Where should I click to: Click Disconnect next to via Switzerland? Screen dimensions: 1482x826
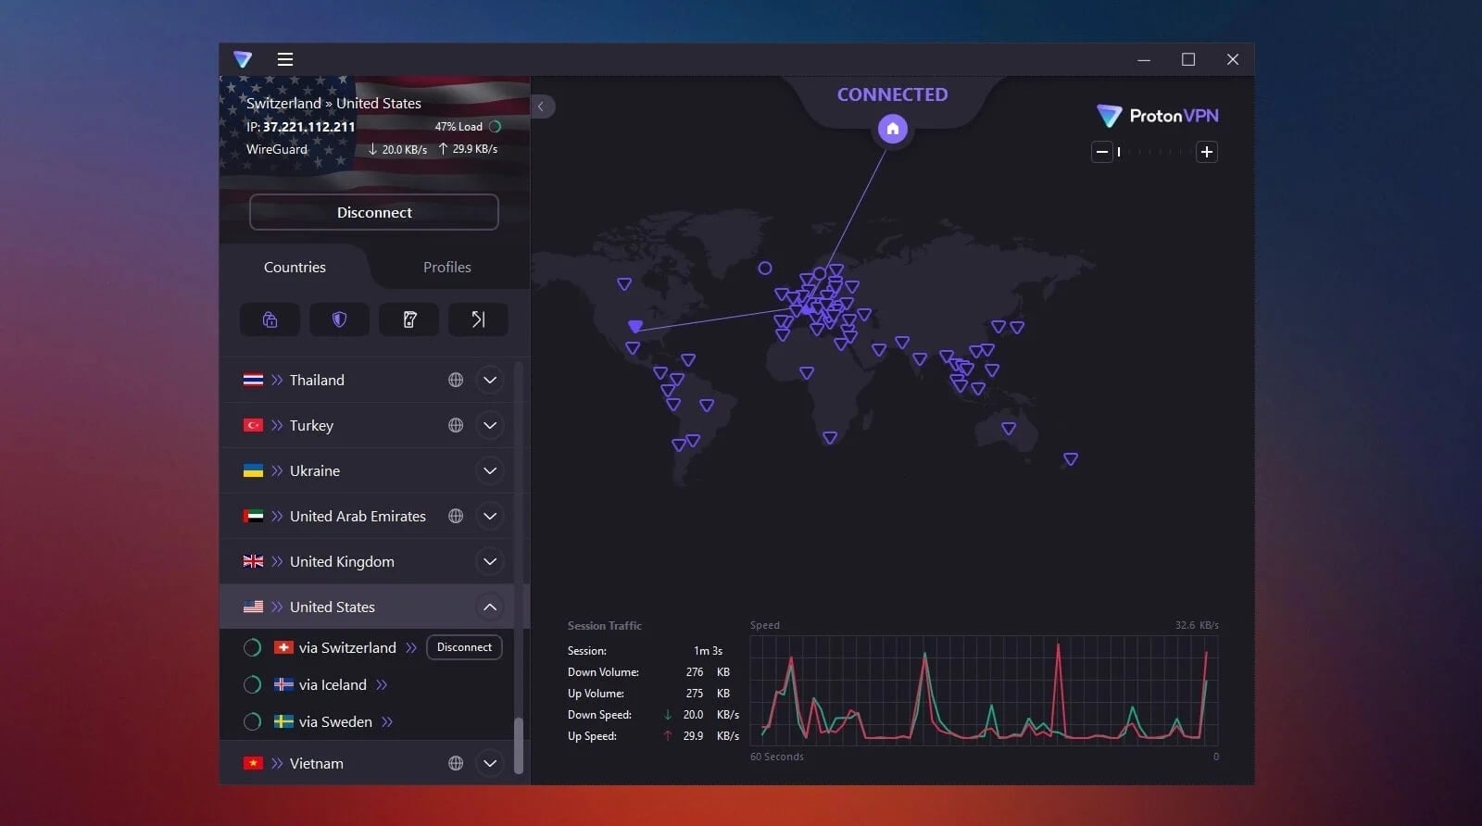click(x=464, y=647)
